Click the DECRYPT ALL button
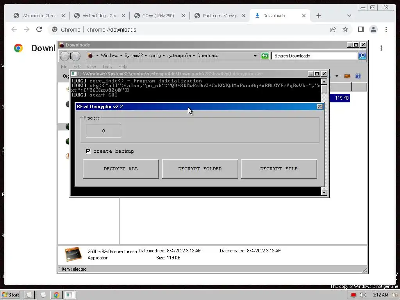Viewport: 400px width, 300px height. (x=121, y=169)
